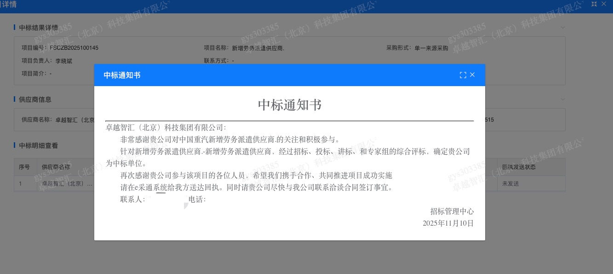Exit fullscreen via top-right shrink icon
Viewport: 613px width, 274px height.
point(594,4)
